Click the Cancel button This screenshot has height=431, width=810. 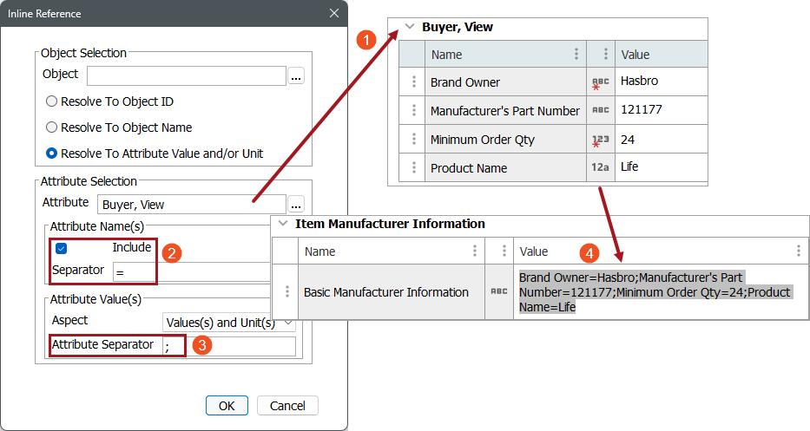[x=287, y=406]
